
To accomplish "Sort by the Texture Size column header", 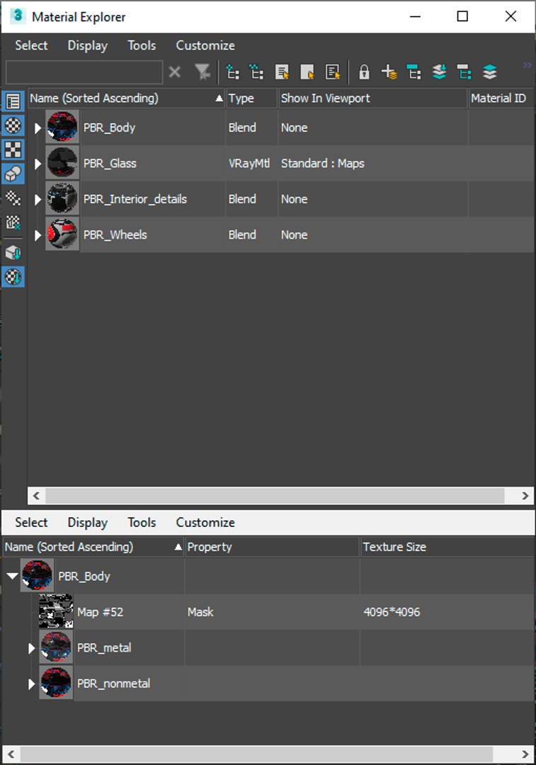I will coord(447,548).
